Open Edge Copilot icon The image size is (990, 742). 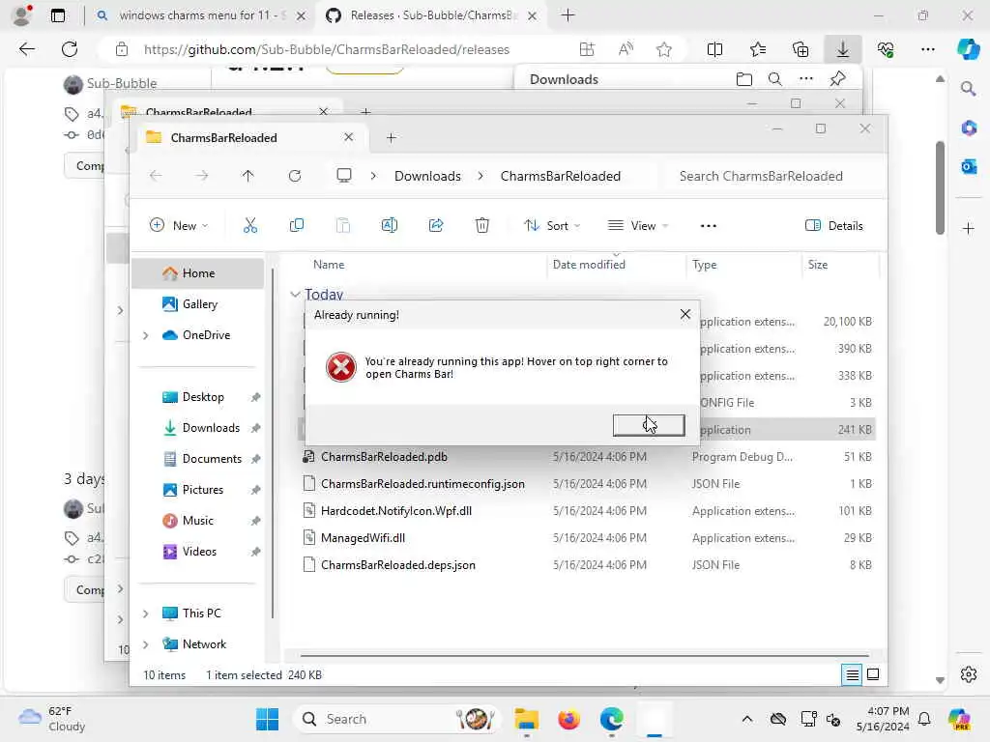coord(968,49)
